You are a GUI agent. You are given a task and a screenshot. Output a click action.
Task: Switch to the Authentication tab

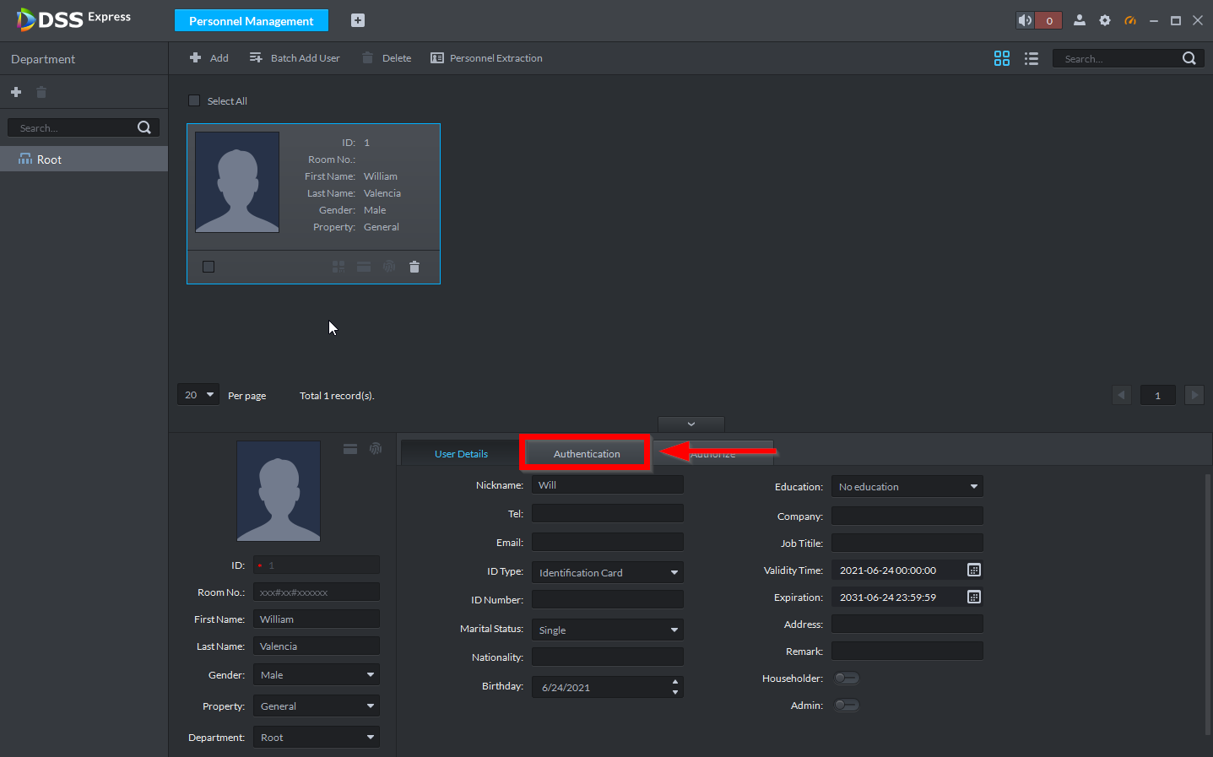[587, 454]
